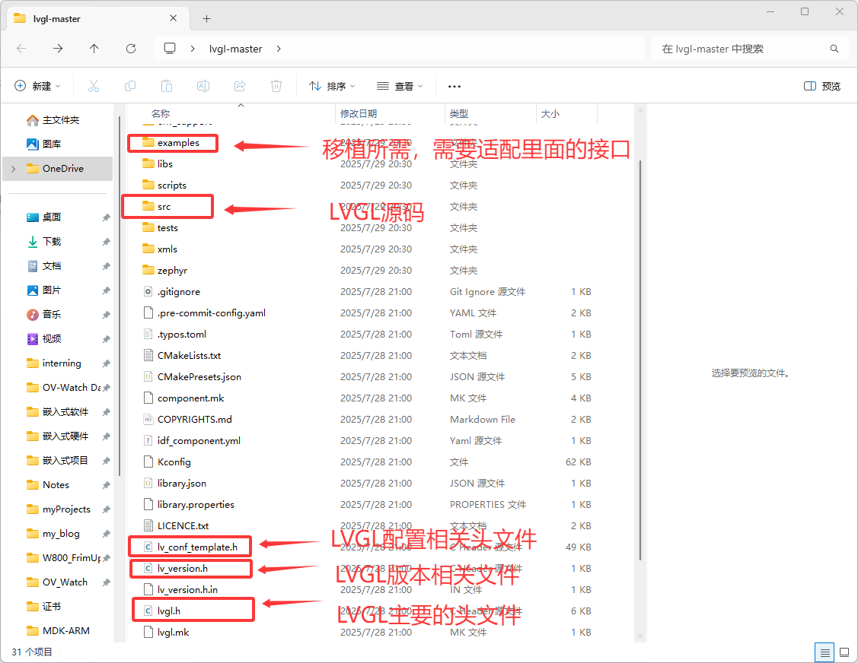Screen dimensions: 858x663
Task: Click the Rename icon in toolbar
Action: [203, 86]
